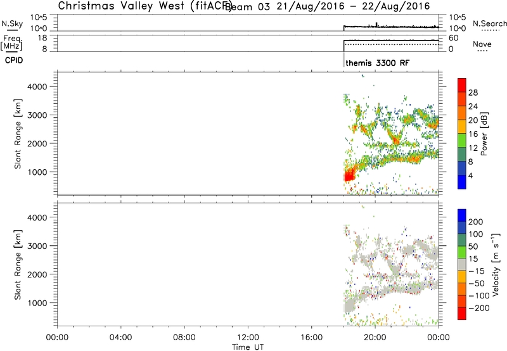Click the red bottom swatch of the Velocity colorbar
The image size is (507, 351).
[462, 314]
